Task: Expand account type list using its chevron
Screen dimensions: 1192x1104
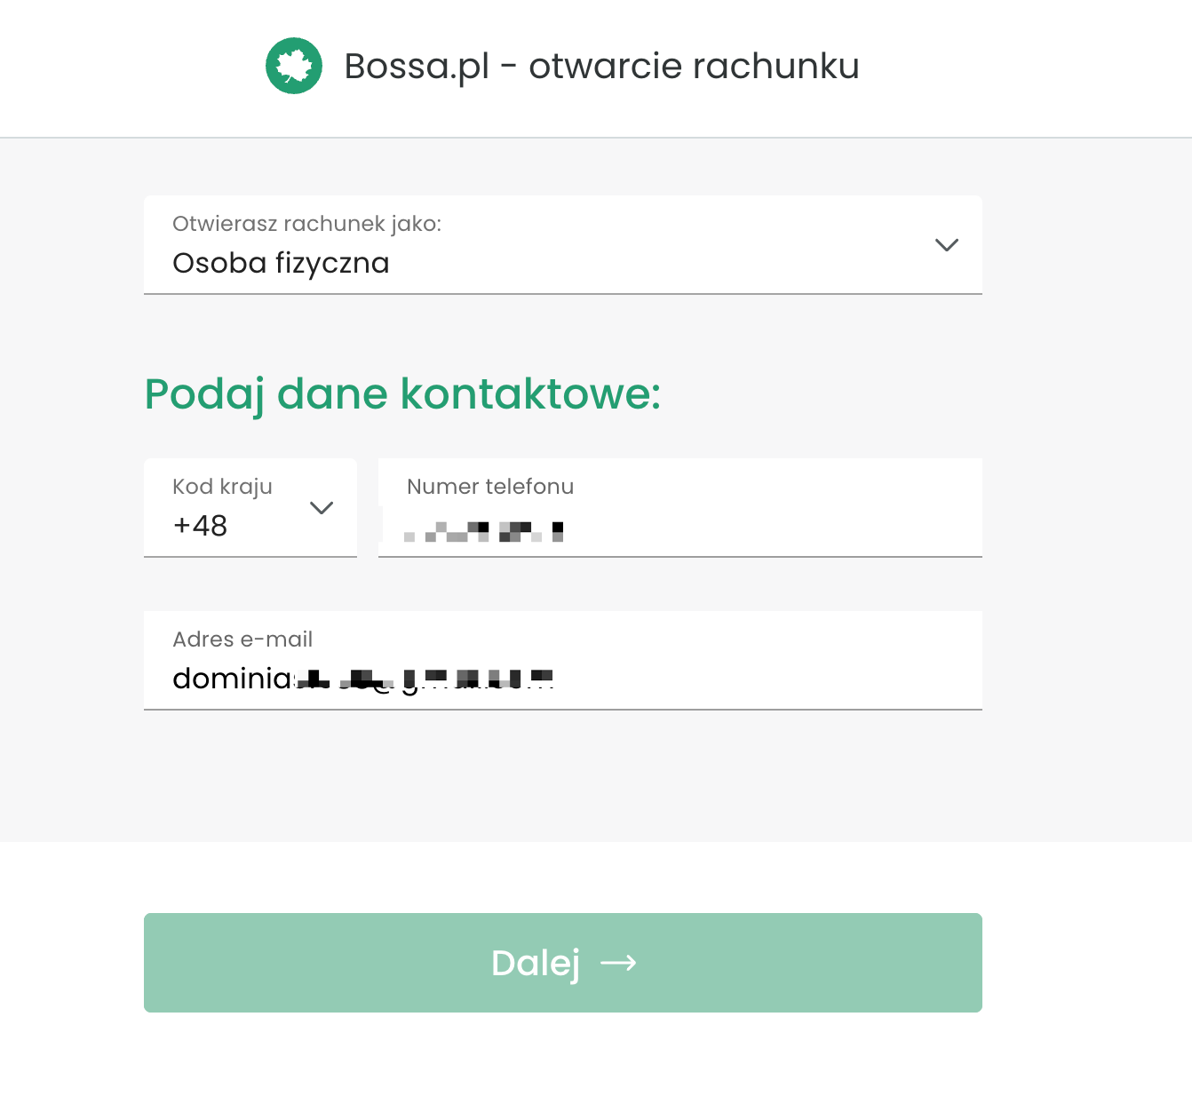Action: [x=946, y=245]
